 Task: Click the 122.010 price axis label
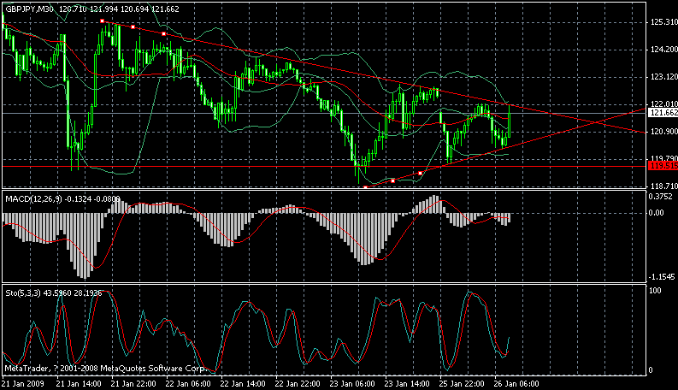tap(663, 104)
